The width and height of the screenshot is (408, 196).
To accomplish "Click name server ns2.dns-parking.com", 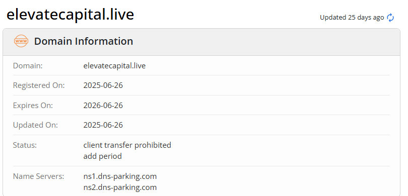I will [x=120, y=187].
